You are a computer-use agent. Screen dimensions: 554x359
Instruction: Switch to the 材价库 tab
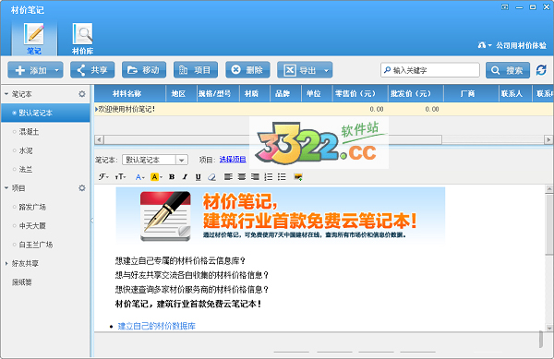(x=82, y=39)
